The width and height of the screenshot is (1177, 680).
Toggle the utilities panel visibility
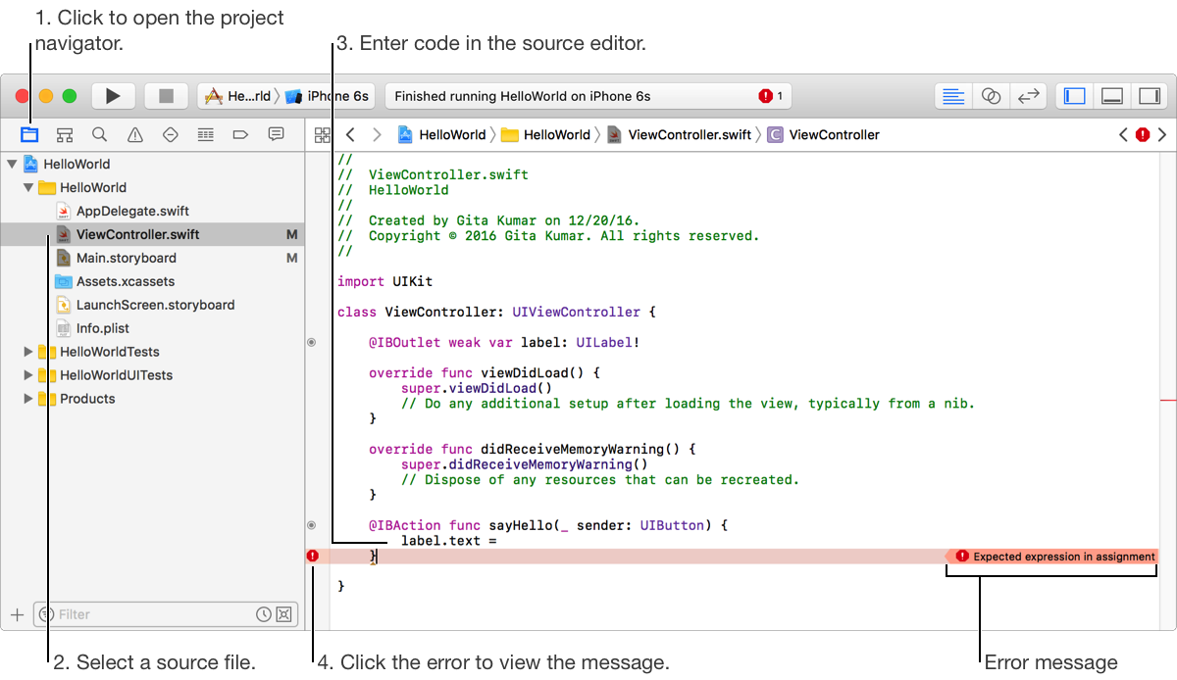(1147, 96)
